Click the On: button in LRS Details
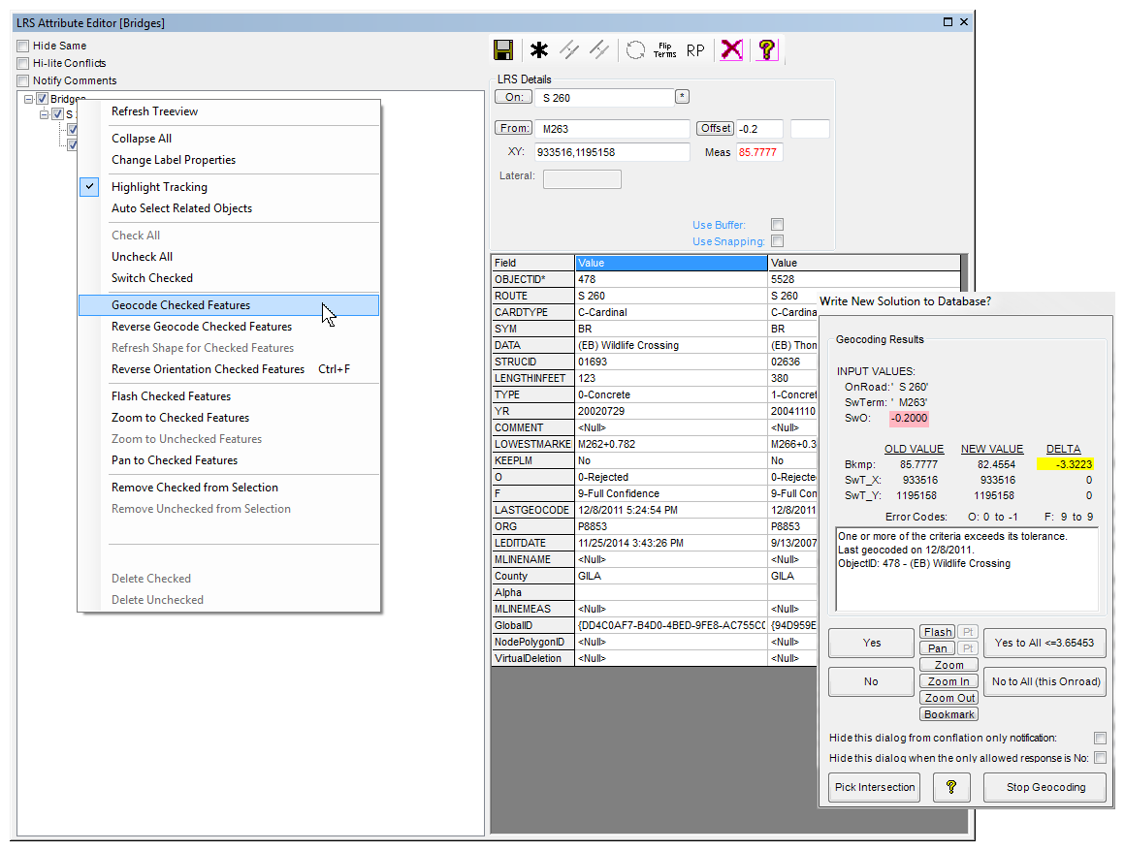1125x851 pixels. point(514,97)
